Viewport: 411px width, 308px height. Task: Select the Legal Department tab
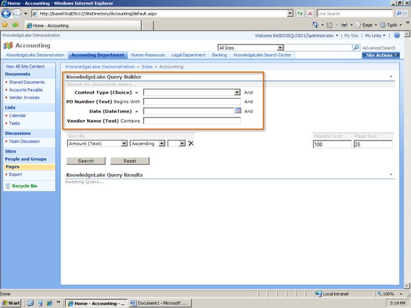189,55
